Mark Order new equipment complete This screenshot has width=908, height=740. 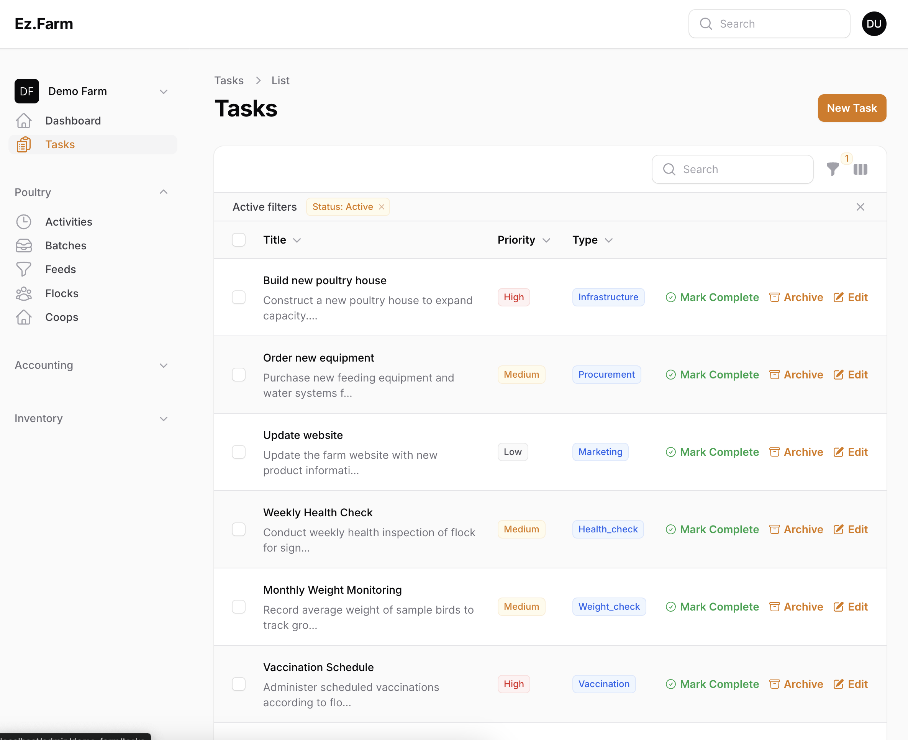[x=712, y=375]
